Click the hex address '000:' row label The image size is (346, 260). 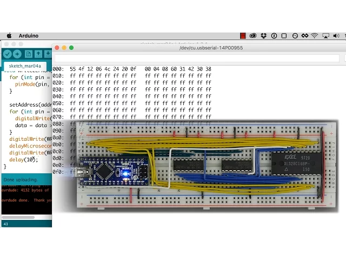[x=58, y=69]
